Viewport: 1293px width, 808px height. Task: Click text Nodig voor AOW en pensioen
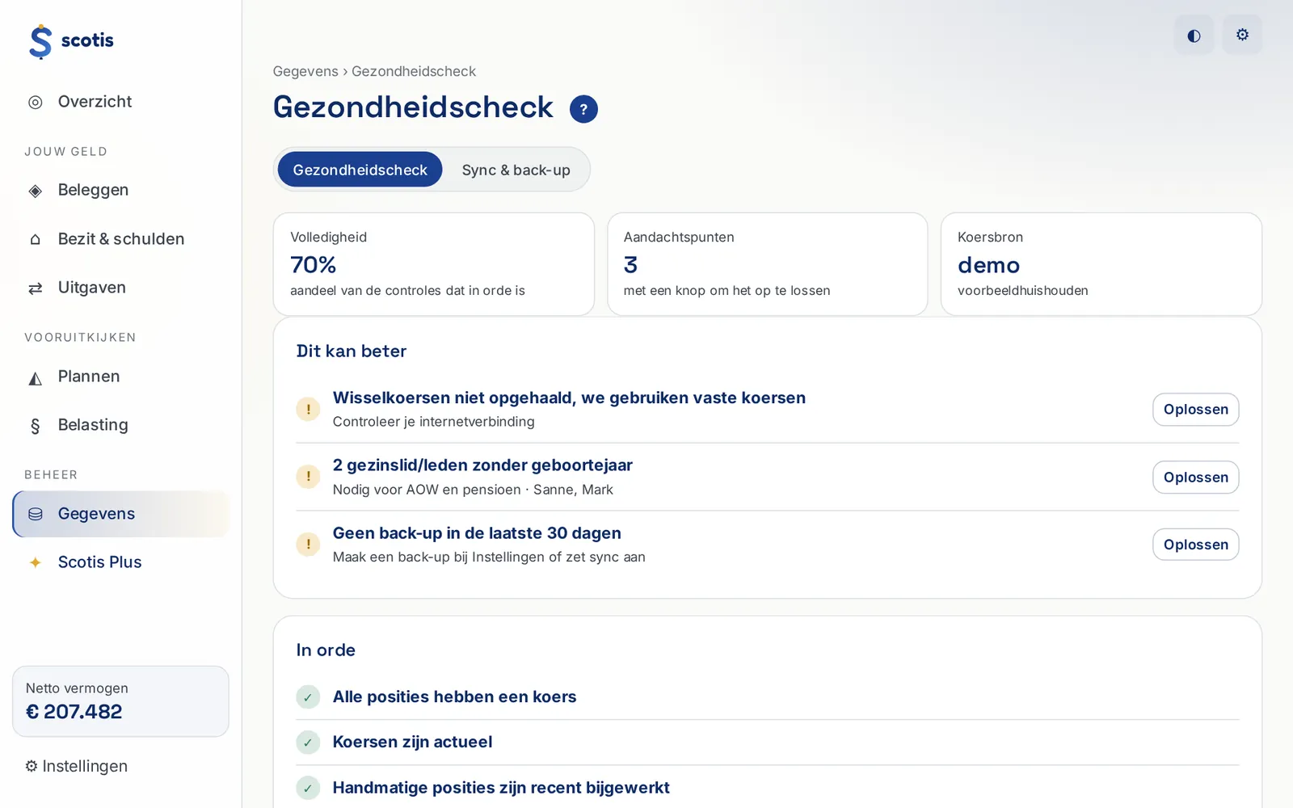(x=427, y=490)
